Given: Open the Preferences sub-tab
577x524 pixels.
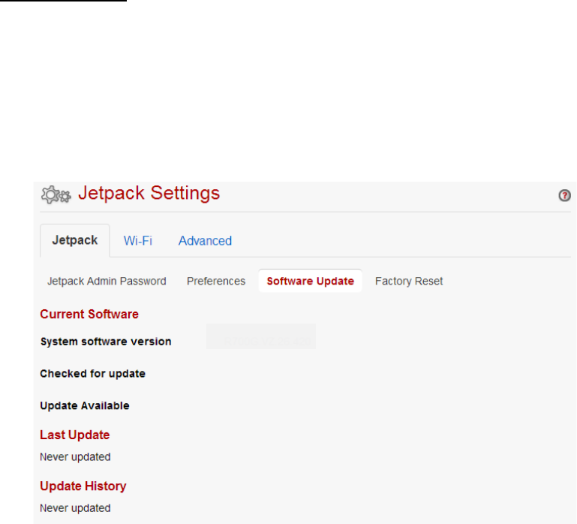Looking at the screenshot, I should (216, 282).
